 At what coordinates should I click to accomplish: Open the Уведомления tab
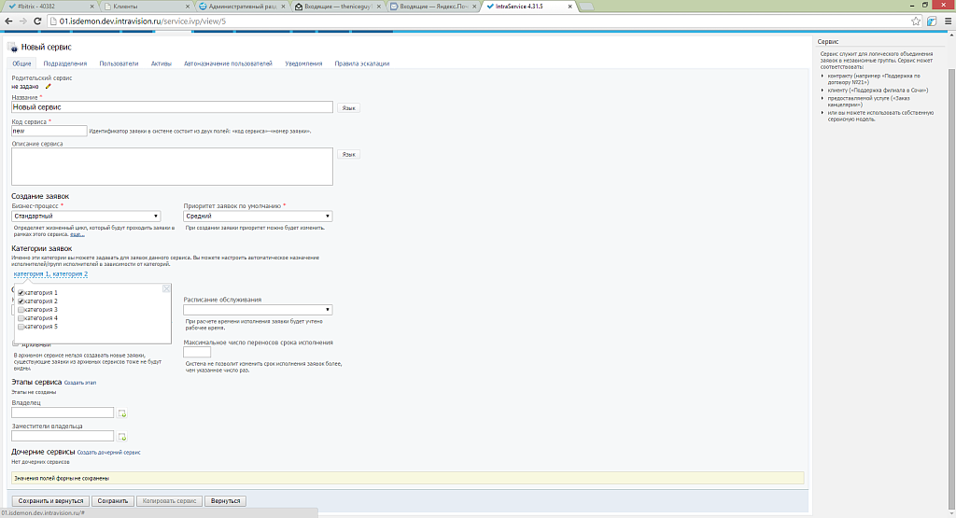tap(303, 63)
